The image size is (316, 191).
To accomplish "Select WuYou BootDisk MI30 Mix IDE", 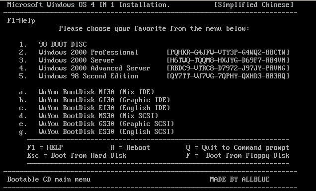I will coord(86,92).
